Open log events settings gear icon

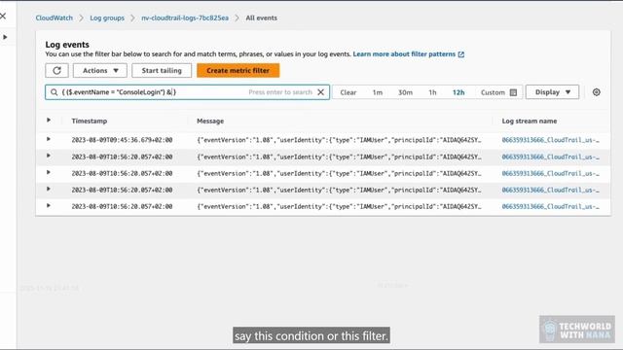pyautogui.click(x=597, y=92)
